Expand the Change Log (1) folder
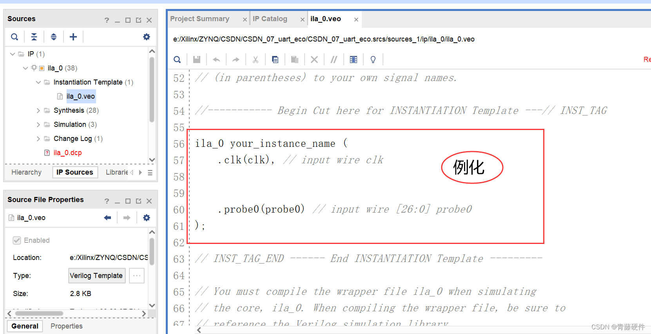 [x=38, y=139]
